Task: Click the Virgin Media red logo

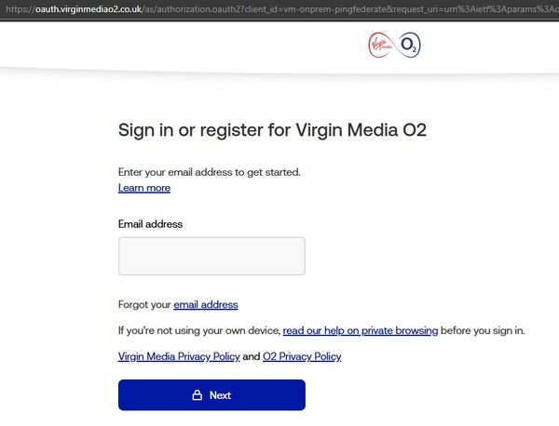Action: tap(381, 45)
